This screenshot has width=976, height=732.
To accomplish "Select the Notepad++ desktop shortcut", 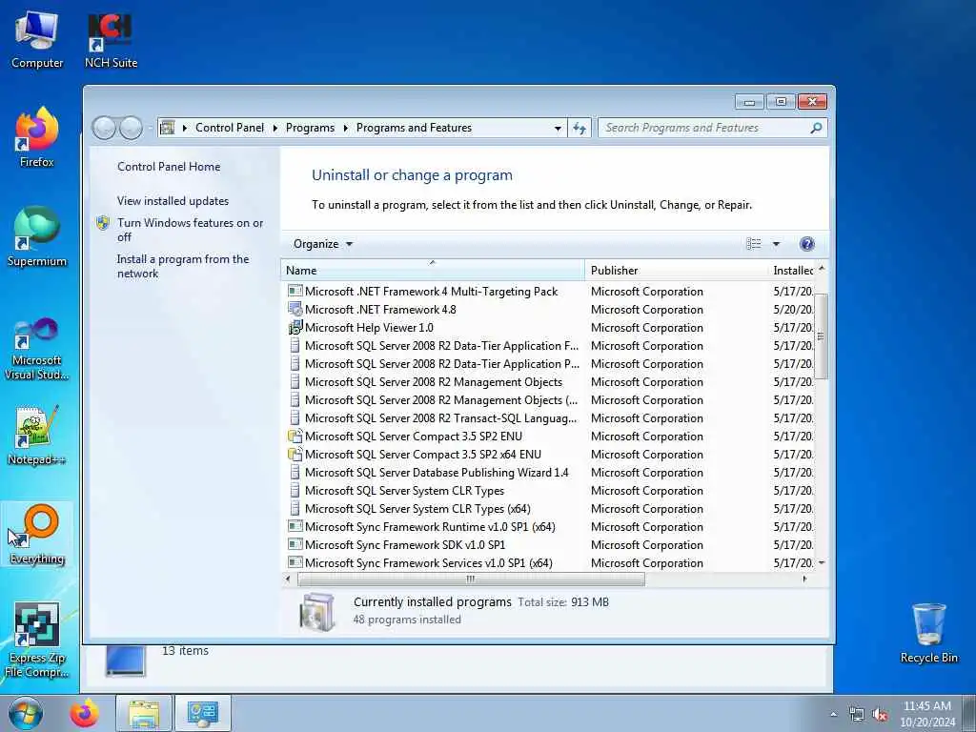I will tap(37, 436).
